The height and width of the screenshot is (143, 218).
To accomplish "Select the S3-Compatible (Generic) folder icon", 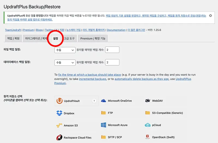I will [147, 113].
